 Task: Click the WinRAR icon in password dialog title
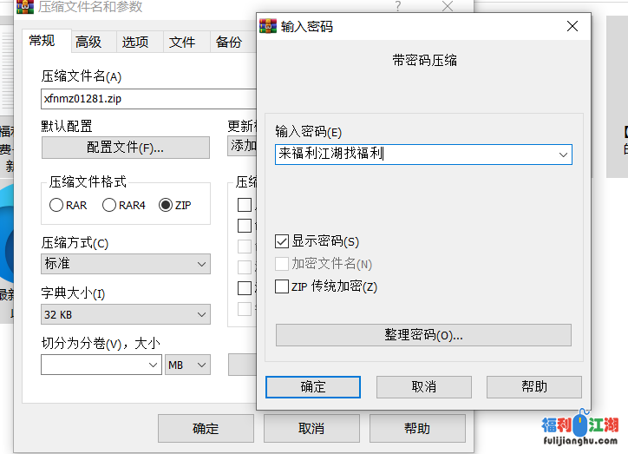pos(269,26)
